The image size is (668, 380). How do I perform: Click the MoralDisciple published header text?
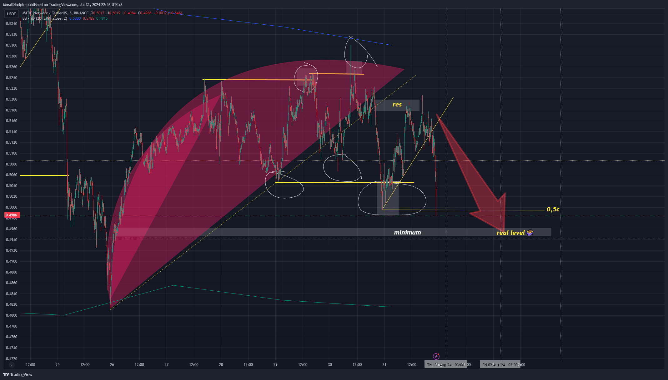click(63, 5)
